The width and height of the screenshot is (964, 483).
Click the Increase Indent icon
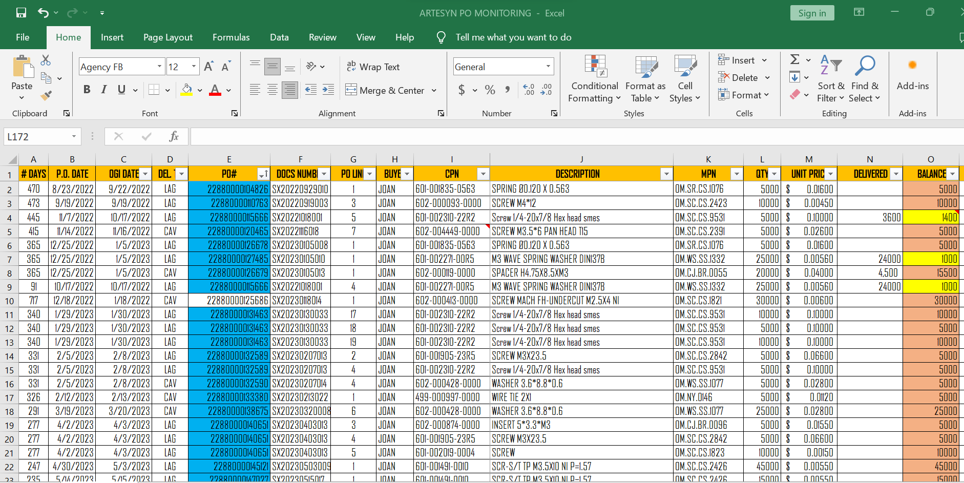click(328, 90)
